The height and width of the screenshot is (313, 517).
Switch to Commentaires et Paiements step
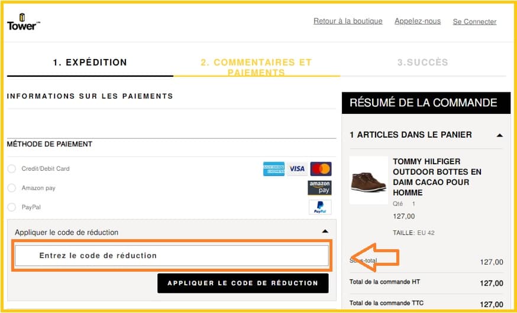pos(256,67)
